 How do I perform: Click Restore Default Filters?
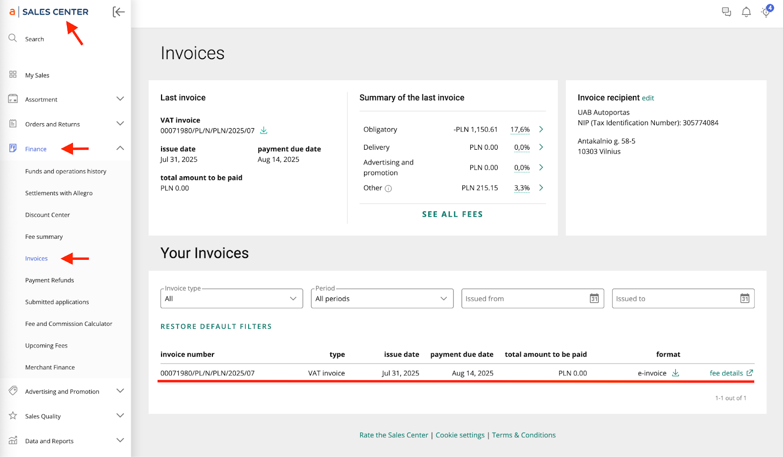click(x=216, y=326)
